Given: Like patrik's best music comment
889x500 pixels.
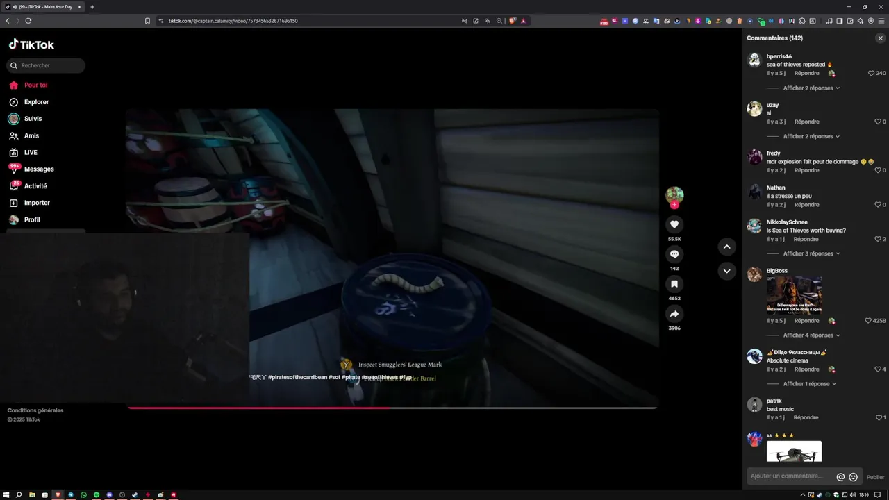Looking at the screenshot, I should (x=879, y=417).
